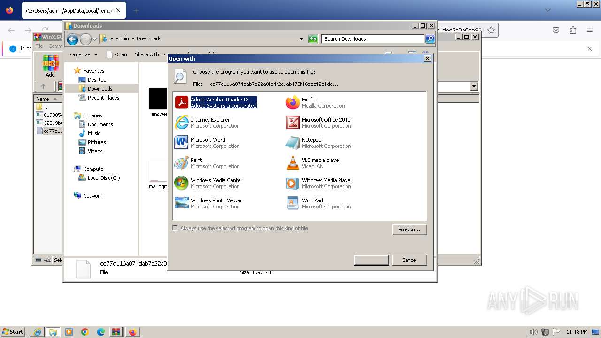Open the Firefox extensions puzzle icon
The height and width of the screenshot is (338, 601).
tap(573, 30)
